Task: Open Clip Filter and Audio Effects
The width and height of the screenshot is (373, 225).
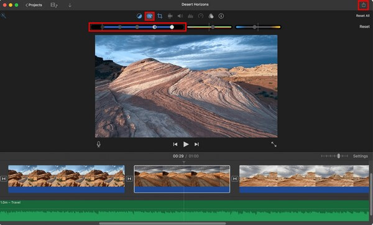Action: [211, 16]
